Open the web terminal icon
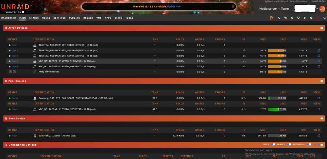 [x=279, y=18]
